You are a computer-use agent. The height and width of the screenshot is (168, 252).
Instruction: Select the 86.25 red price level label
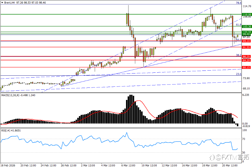click(246, 57)
